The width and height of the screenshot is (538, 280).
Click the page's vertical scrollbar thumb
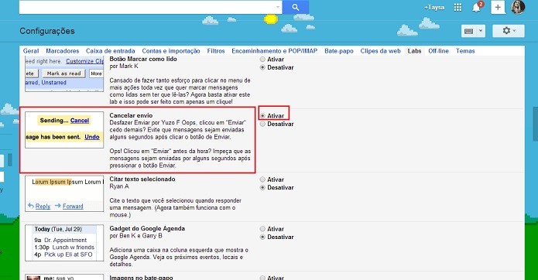tap(535, 124)
